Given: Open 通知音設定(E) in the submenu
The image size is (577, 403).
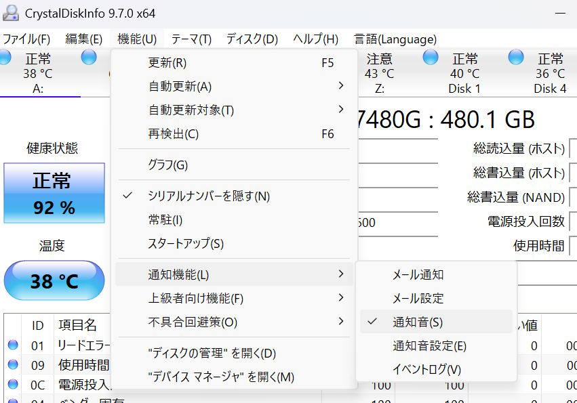Looking at the screenshot, I should coord(436,345).
